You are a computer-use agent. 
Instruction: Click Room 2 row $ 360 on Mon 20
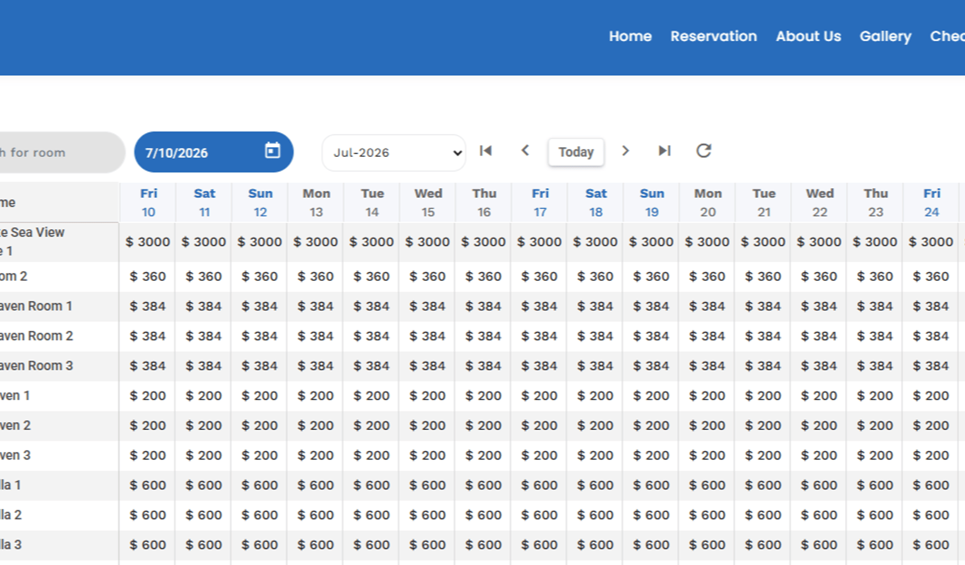tap(707, 276)
